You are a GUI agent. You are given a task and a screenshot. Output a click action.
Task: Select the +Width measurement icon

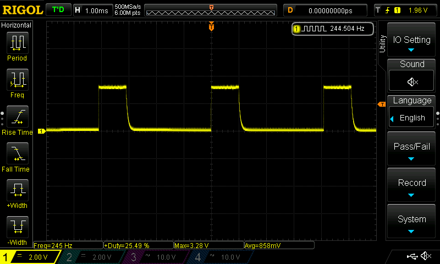(x=18, y=190)
